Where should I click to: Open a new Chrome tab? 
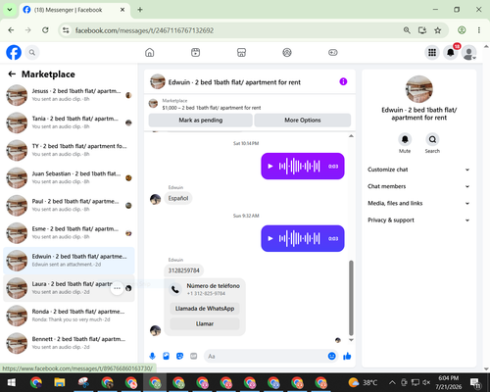coord(140,10)
